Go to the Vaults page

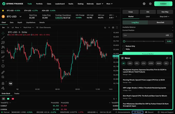coord(71,4)
